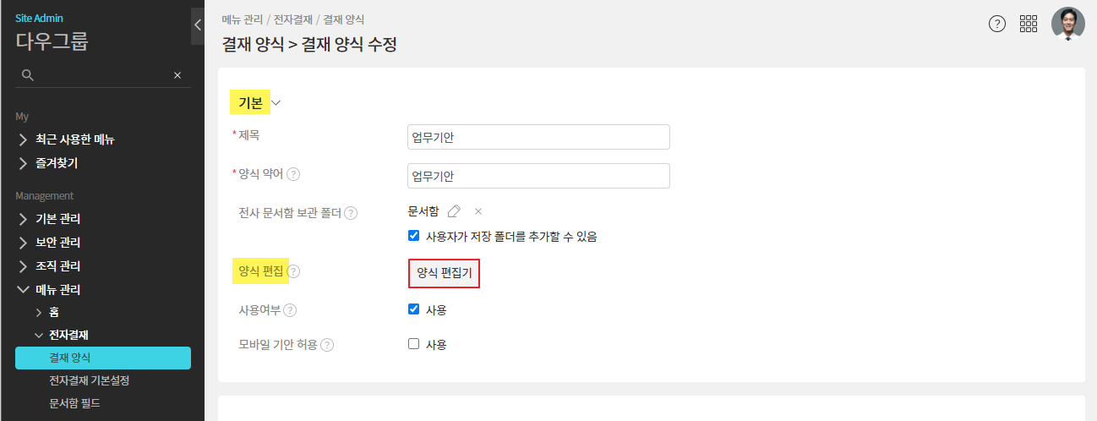
Task: Open the 양식 편집기 button
Action: click(444, 273)
